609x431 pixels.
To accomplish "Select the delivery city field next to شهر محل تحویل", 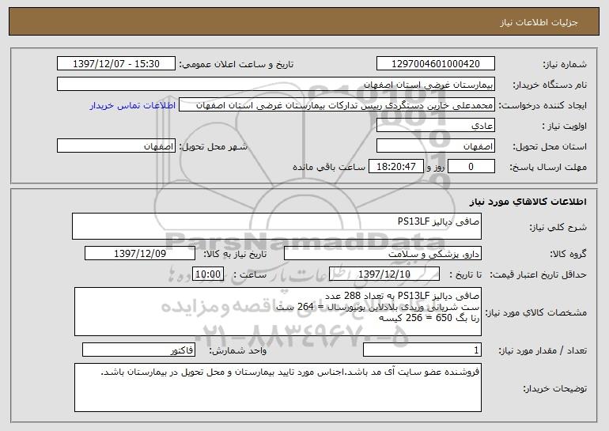I will (x=116, y=146).
